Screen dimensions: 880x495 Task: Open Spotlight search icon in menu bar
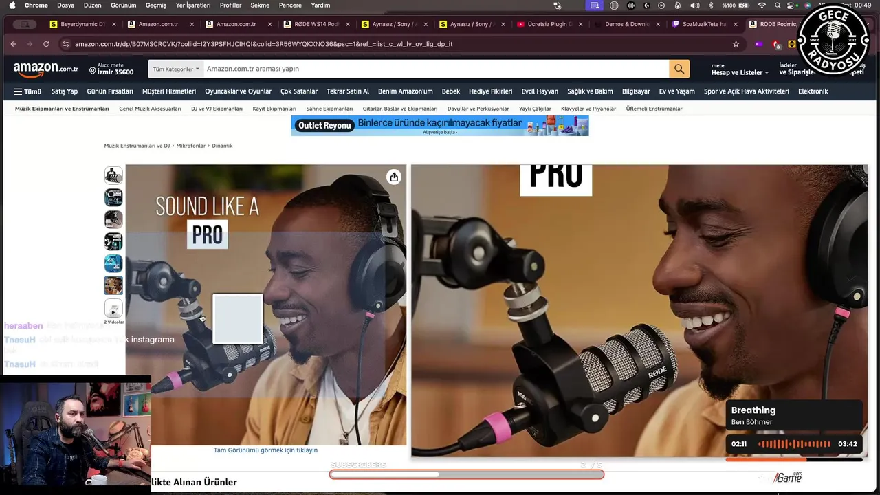pos(777,5)
